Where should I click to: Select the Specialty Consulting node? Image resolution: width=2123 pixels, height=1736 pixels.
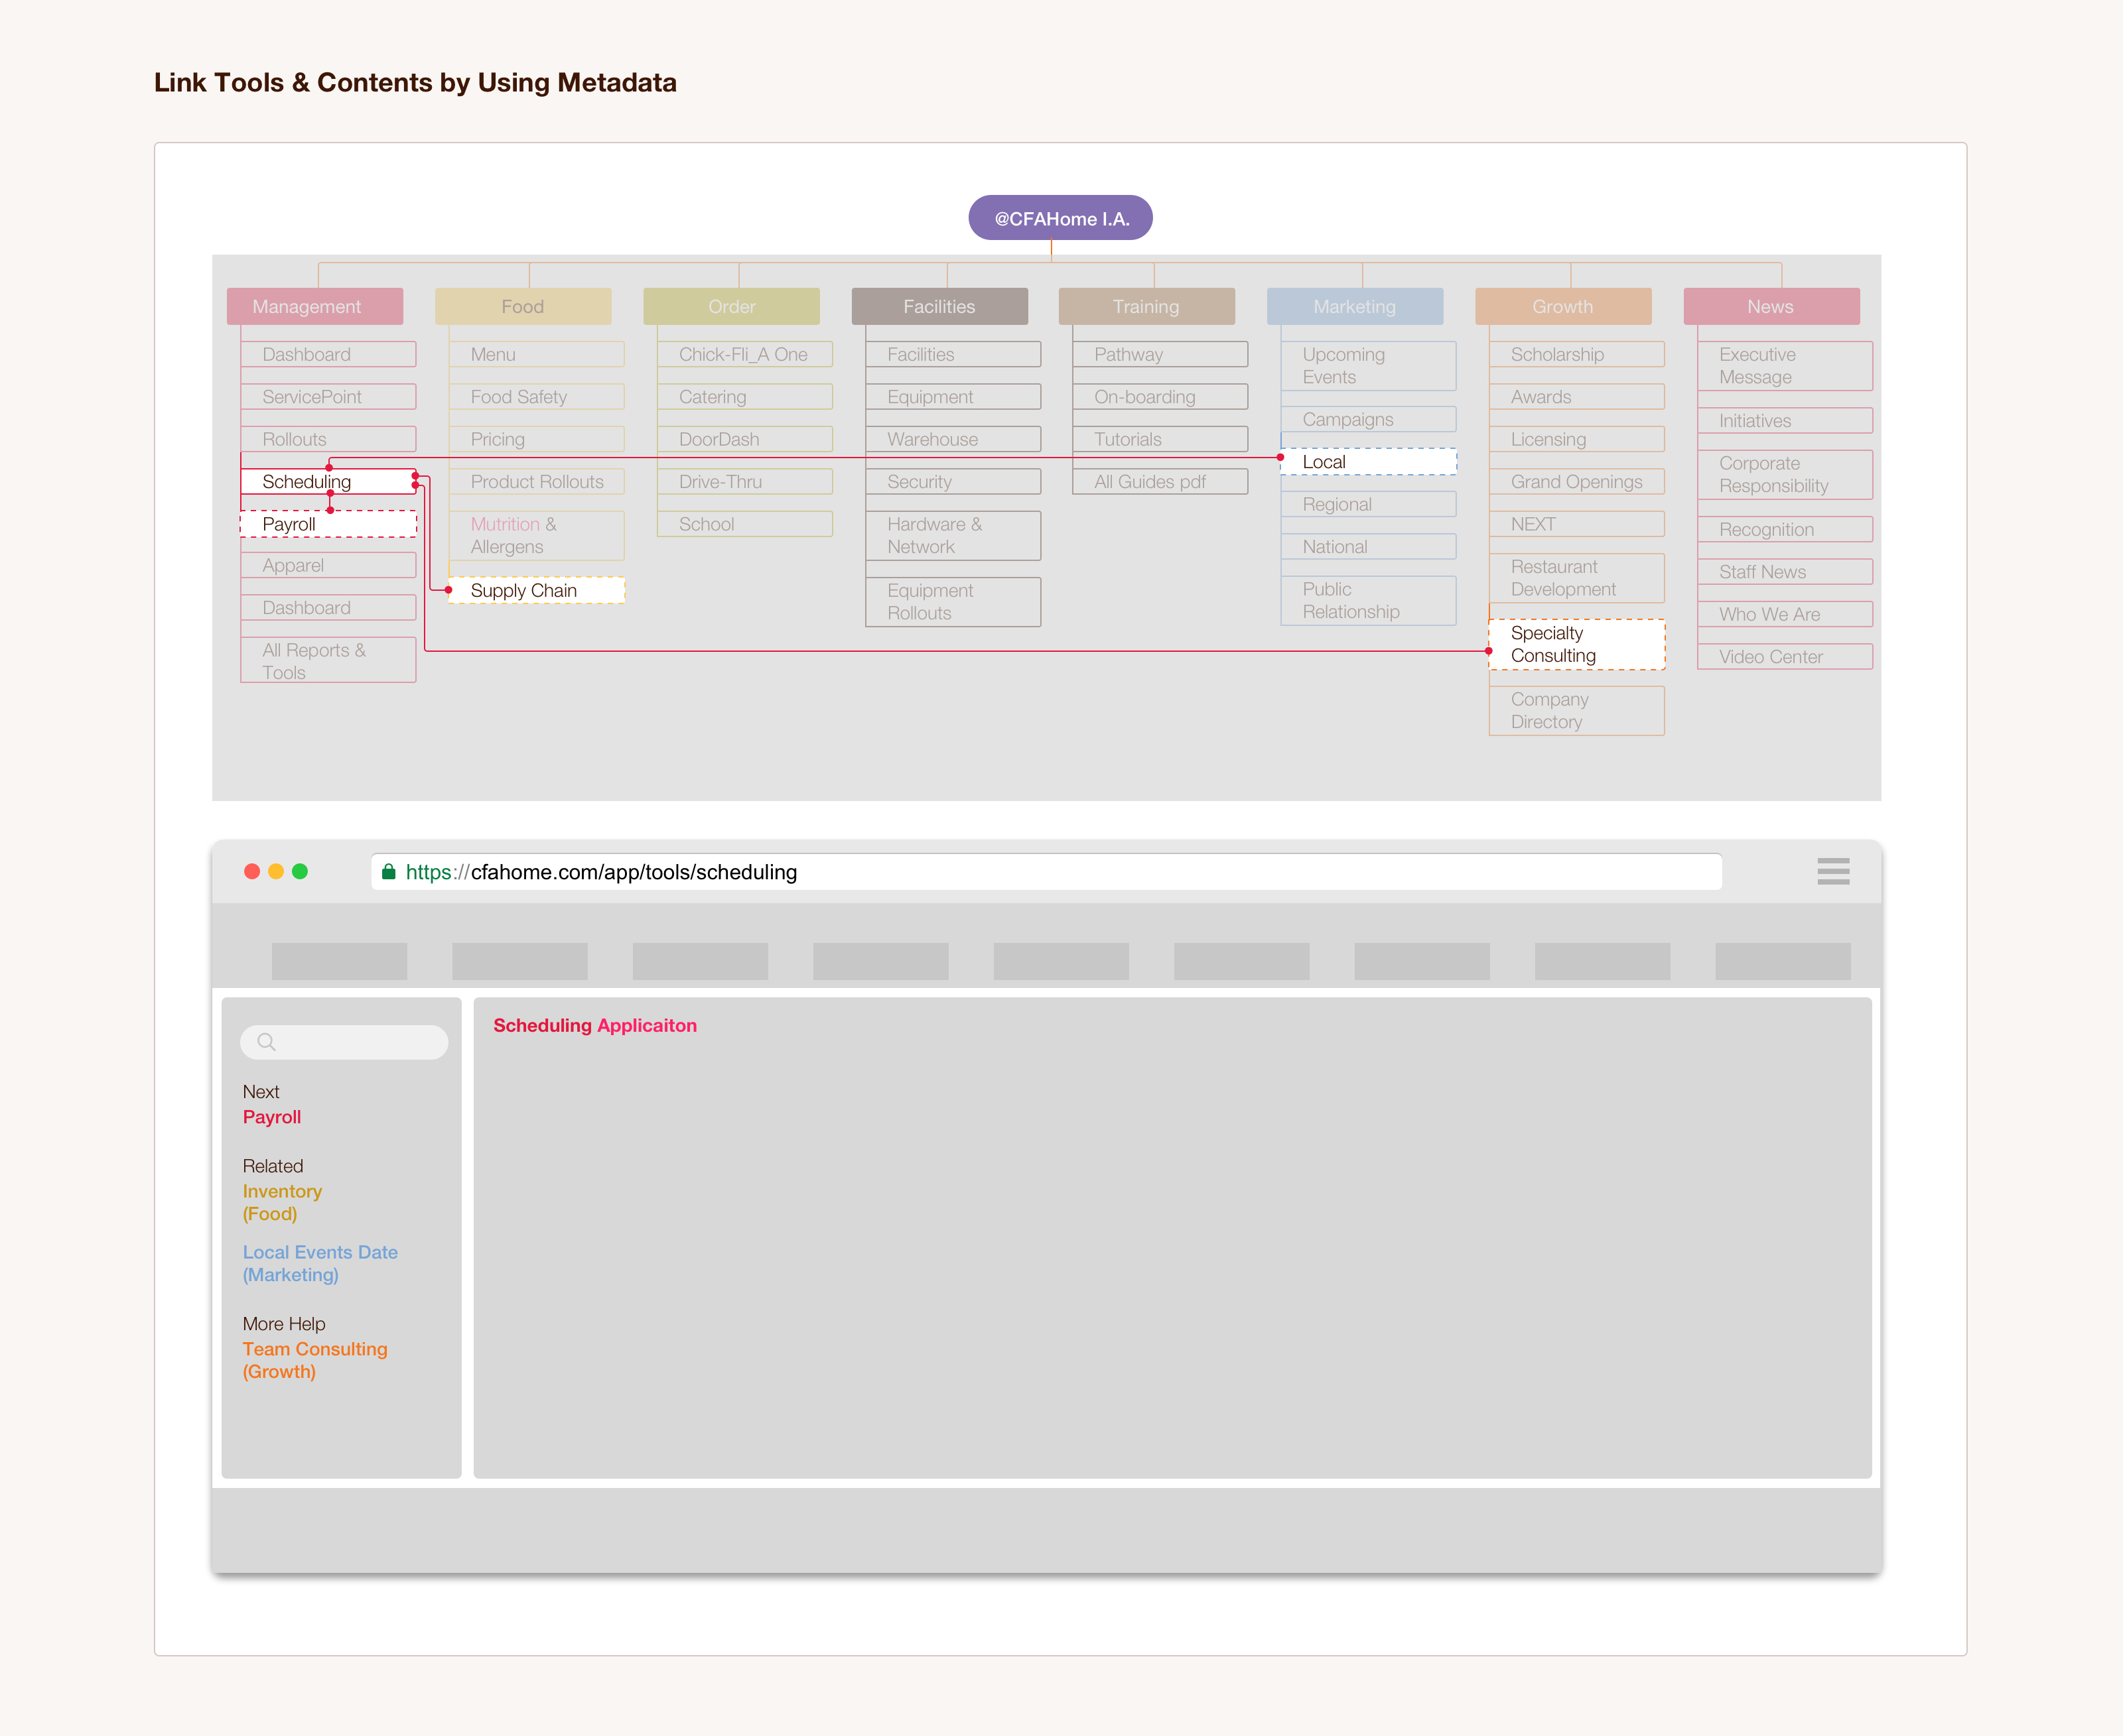click(x=1576, y=644)
